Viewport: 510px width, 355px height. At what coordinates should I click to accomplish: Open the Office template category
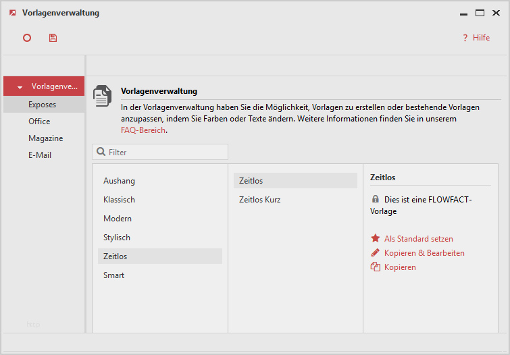point(39,121)
